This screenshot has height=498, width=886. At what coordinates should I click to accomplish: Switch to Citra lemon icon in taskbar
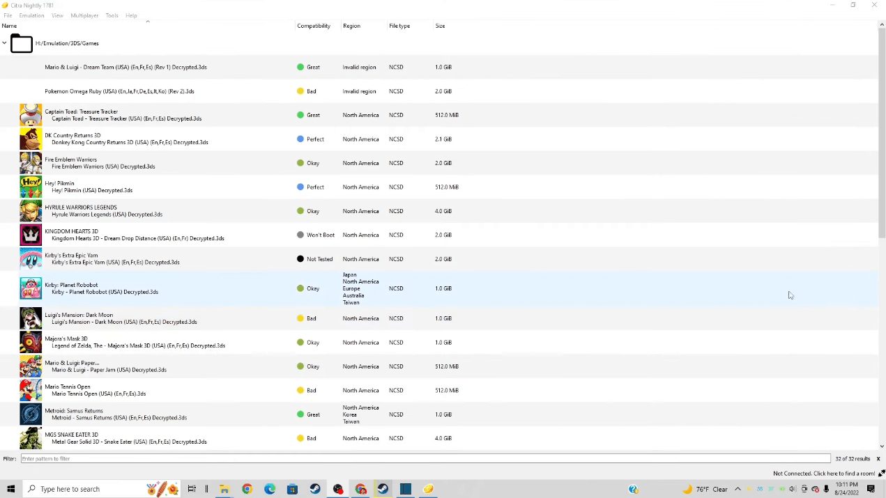click(x=428, y=489)
